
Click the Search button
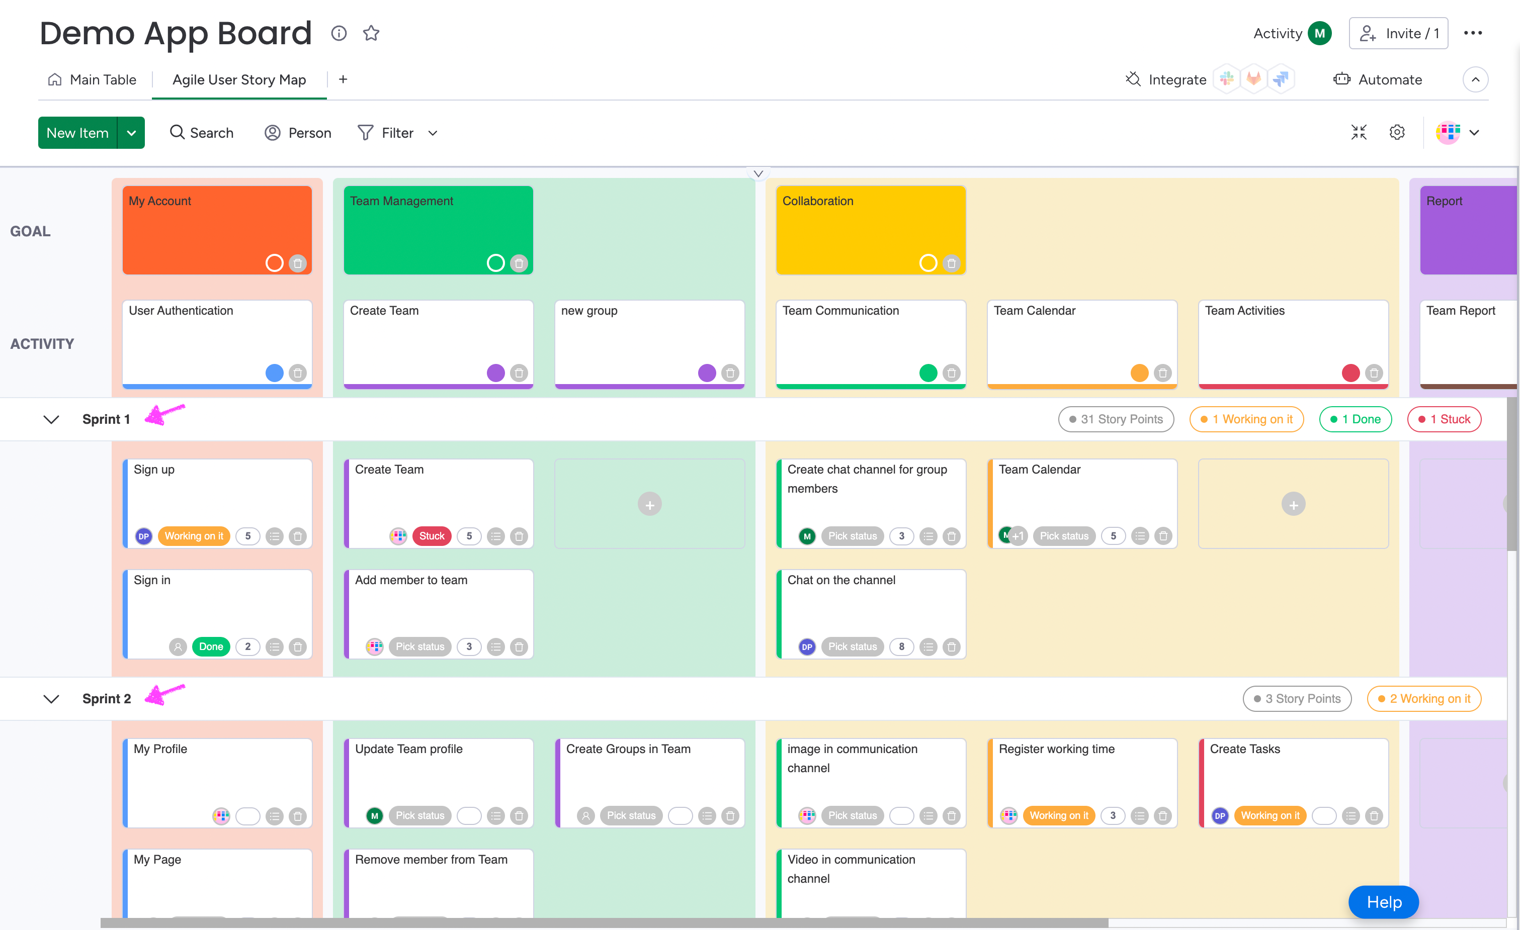[202, 133]
